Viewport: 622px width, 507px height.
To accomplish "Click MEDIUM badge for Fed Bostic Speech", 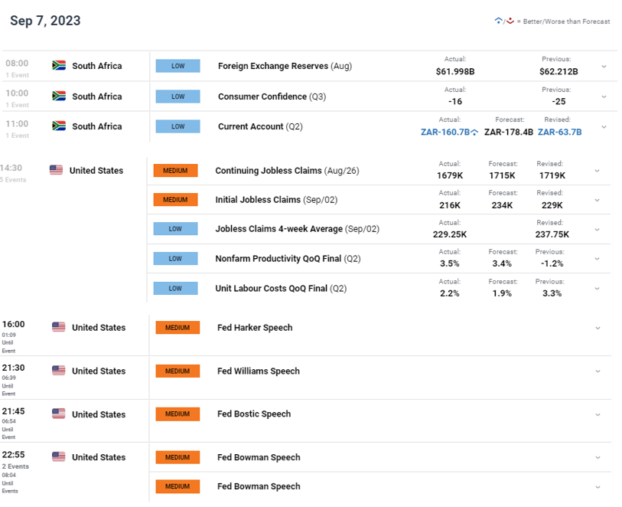I will 177,414.
